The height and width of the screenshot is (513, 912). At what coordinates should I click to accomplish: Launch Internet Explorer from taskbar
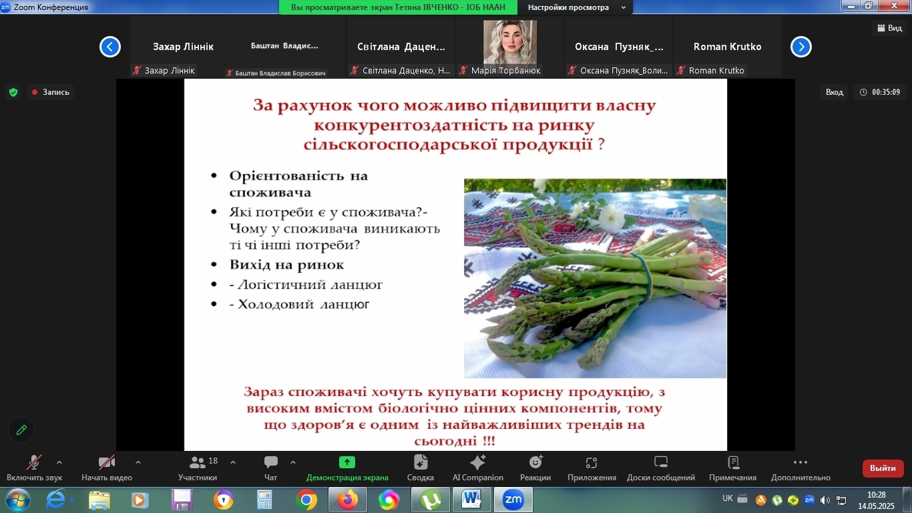click(x=57, y=500)
